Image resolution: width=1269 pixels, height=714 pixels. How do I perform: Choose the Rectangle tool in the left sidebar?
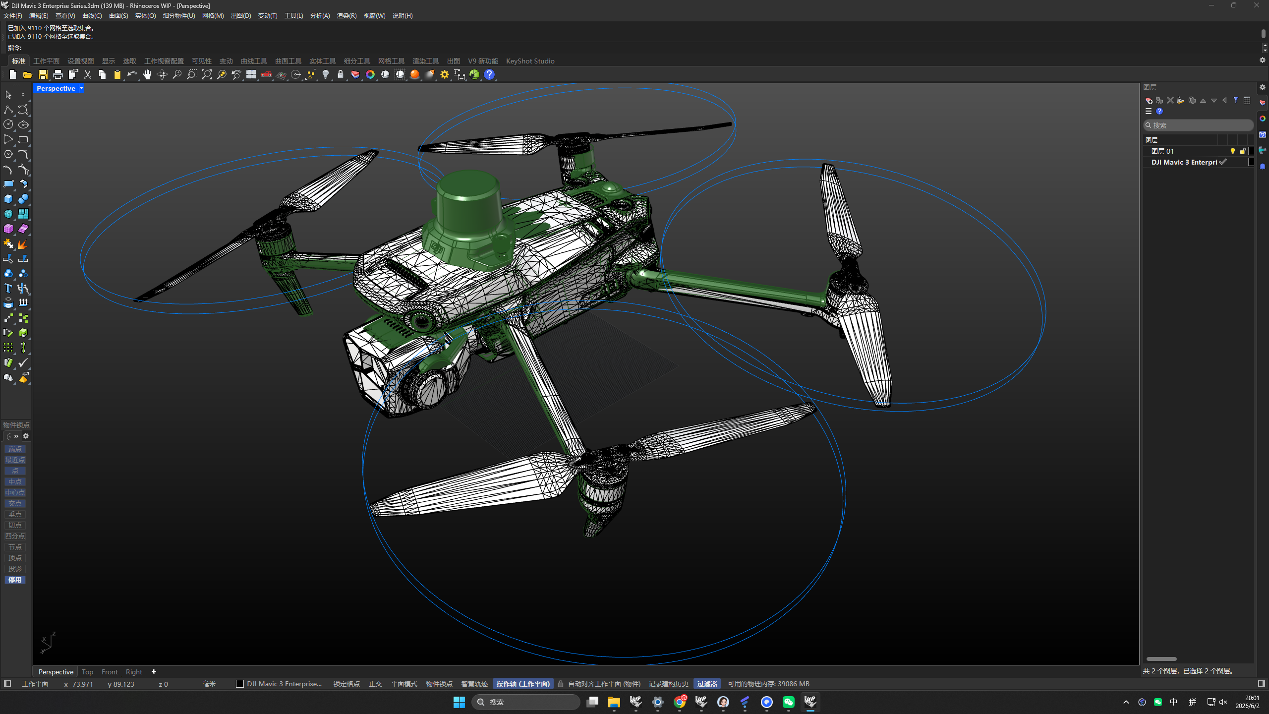point(23,139)
